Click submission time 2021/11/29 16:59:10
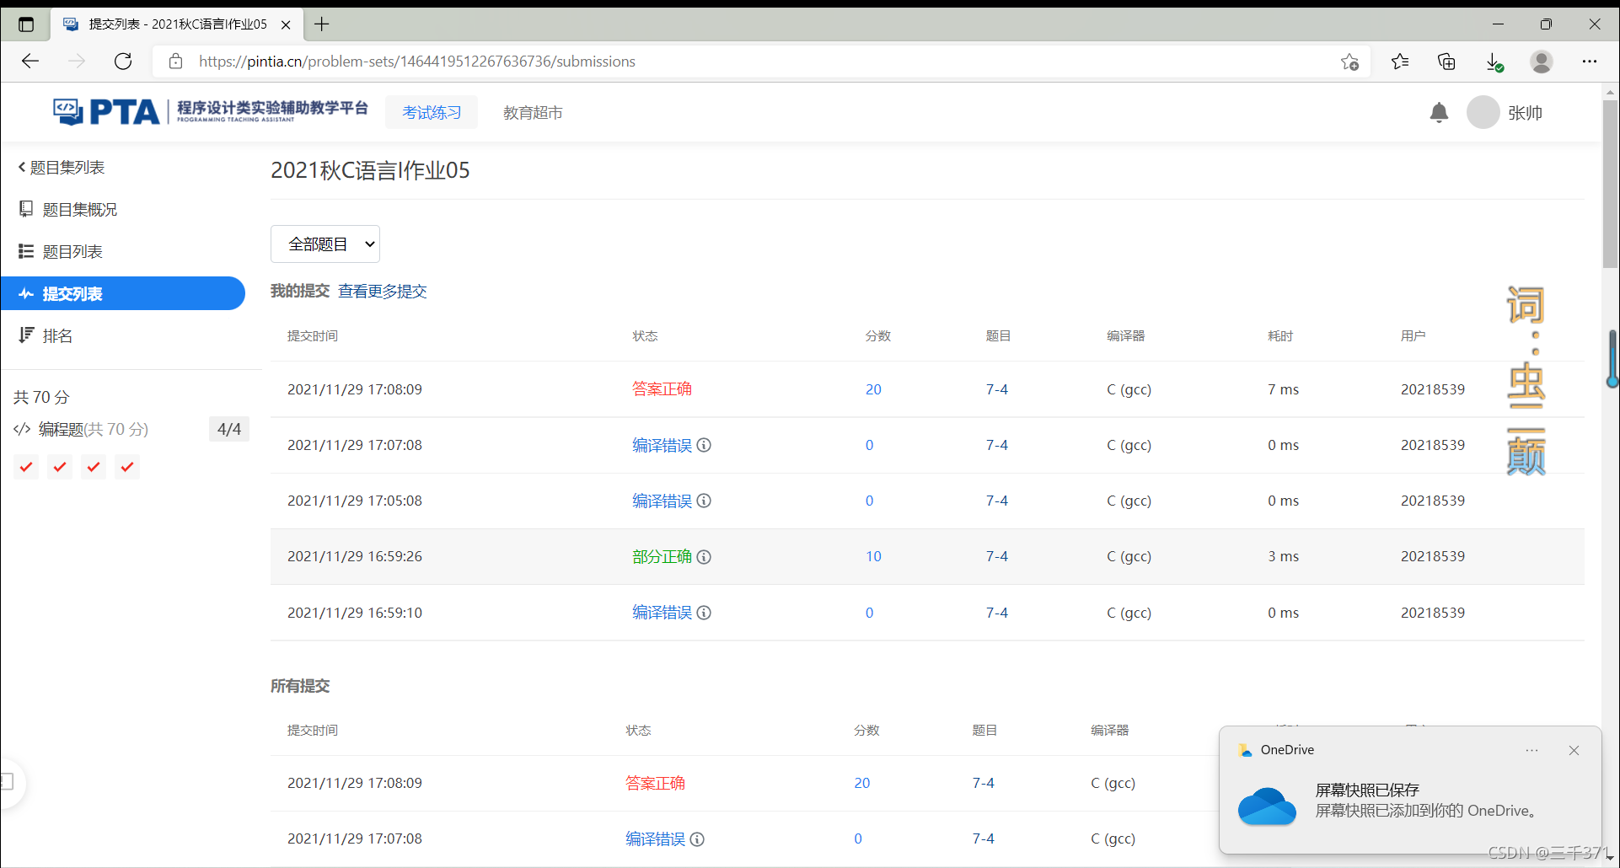 click(x=355, y=613)
